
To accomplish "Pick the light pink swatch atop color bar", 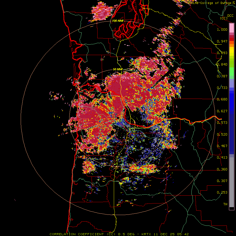I will (232, 28).
